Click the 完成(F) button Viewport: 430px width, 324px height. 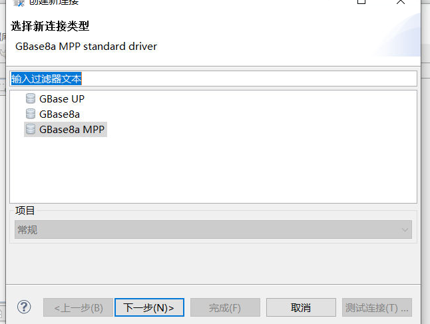(x=225, y=307)
